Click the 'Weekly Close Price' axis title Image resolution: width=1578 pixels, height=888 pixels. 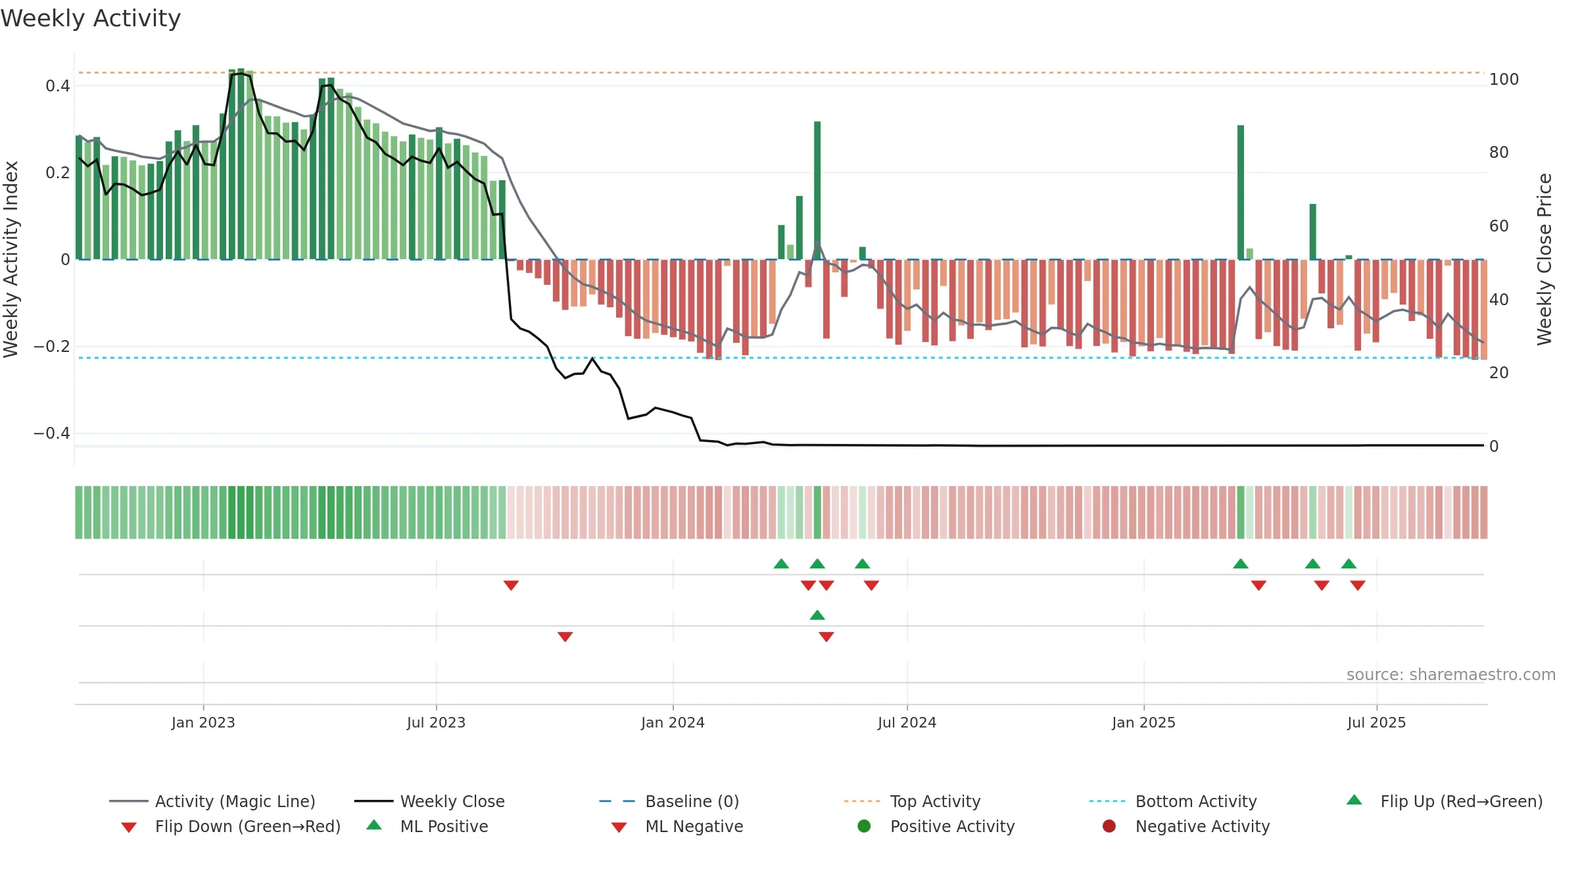[x=1544, y=259]
